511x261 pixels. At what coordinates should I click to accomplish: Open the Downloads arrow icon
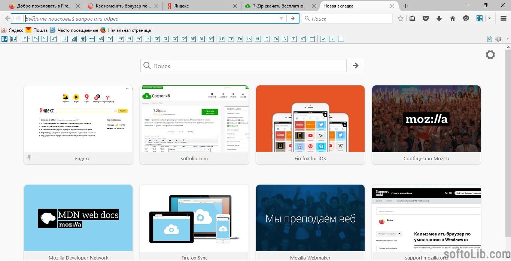pyautogui.click(x=439, y=18)
